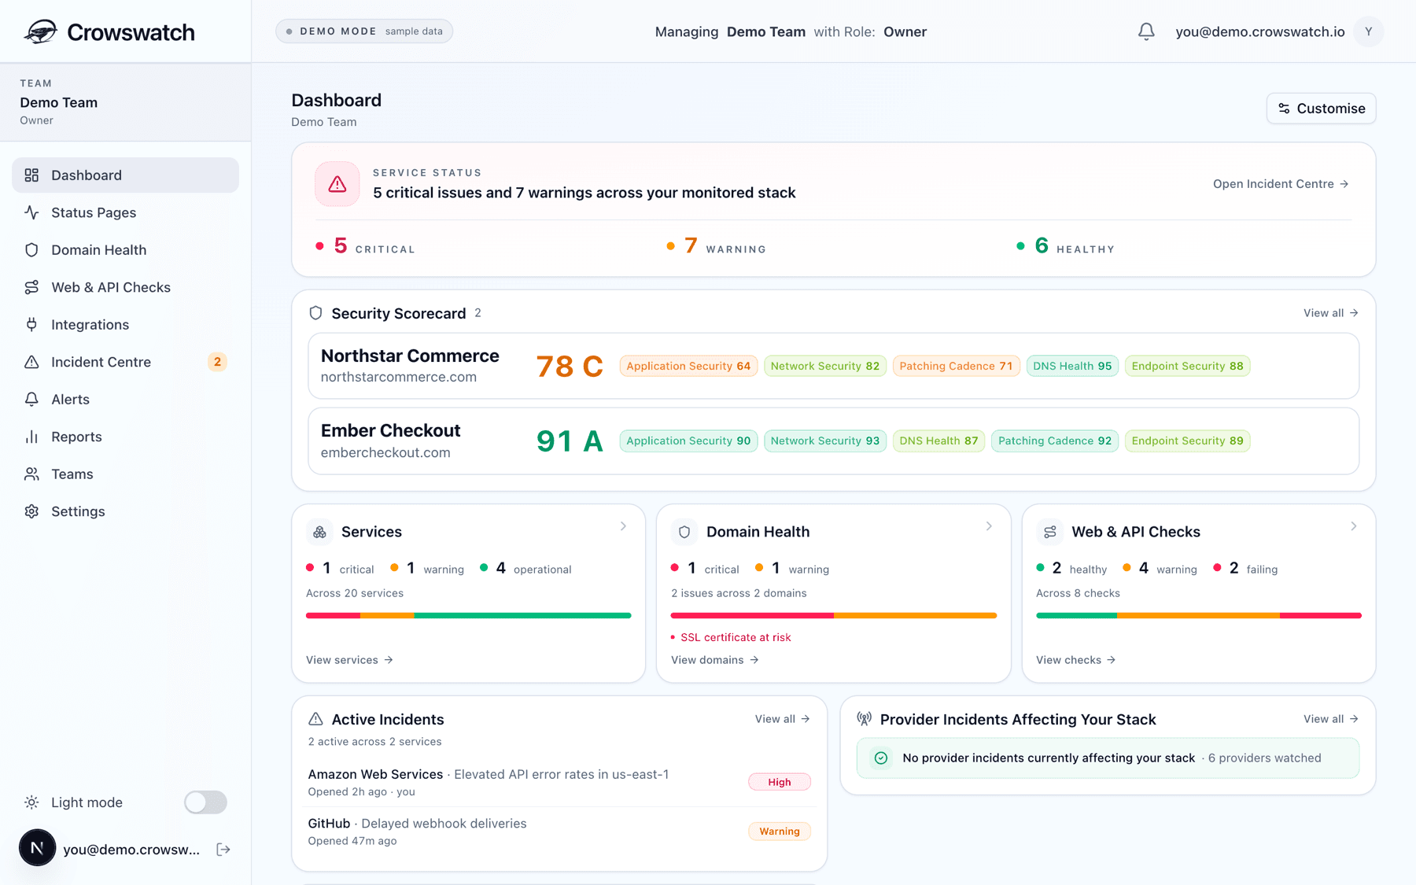The height and width of the screenshot is (885, 1416).
Task: Click the Domain Health shield icon in sidebar
Action: coord(31,249)
